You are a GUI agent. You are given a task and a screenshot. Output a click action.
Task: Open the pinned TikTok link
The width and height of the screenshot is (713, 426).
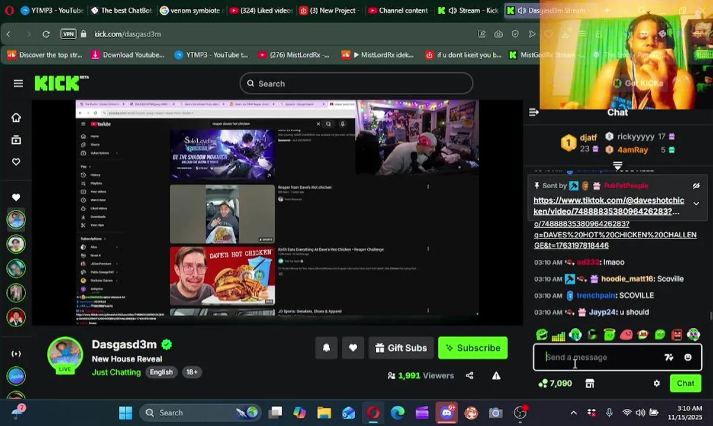(x=609, y=205)
